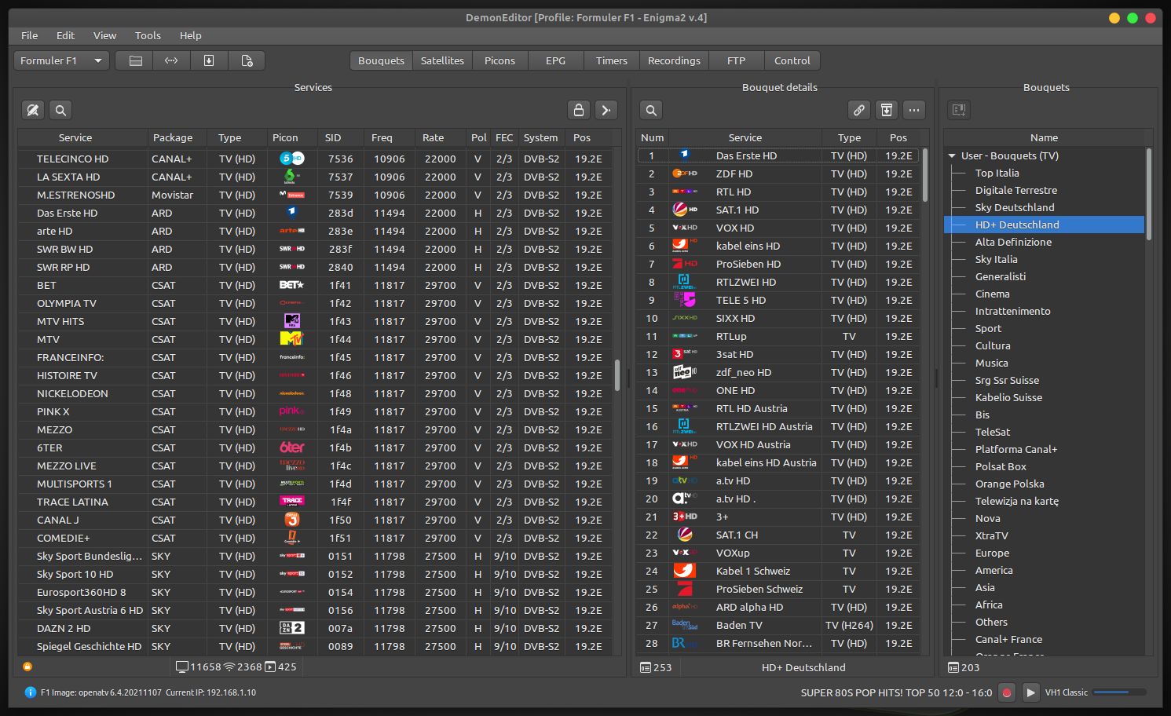Download data from the receiver

pos(209,60)
